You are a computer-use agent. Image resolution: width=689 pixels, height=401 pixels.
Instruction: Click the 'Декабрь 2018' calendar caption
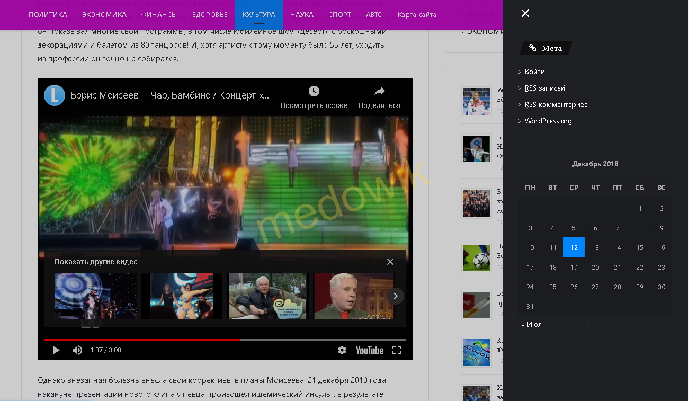coord(595,164)
